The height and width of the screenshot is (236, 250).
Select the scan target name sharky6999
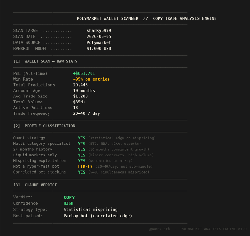(x=99, y=30)
